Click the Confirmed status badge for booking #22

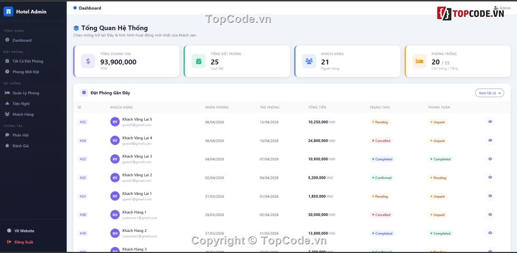pos(382,178)
